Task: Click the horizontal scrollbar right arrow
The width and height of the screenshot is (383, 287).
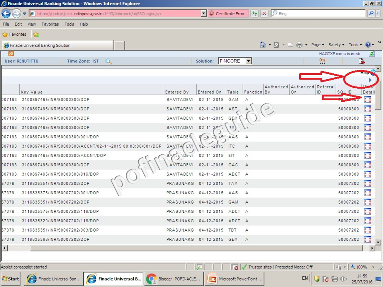Action: coord(372,248)
